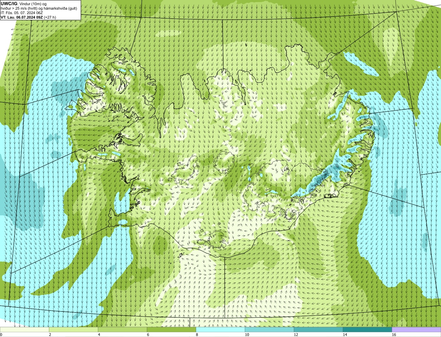Click the legend scale label "0"
The height and width of the screenshot is (337, 441).
1,335
